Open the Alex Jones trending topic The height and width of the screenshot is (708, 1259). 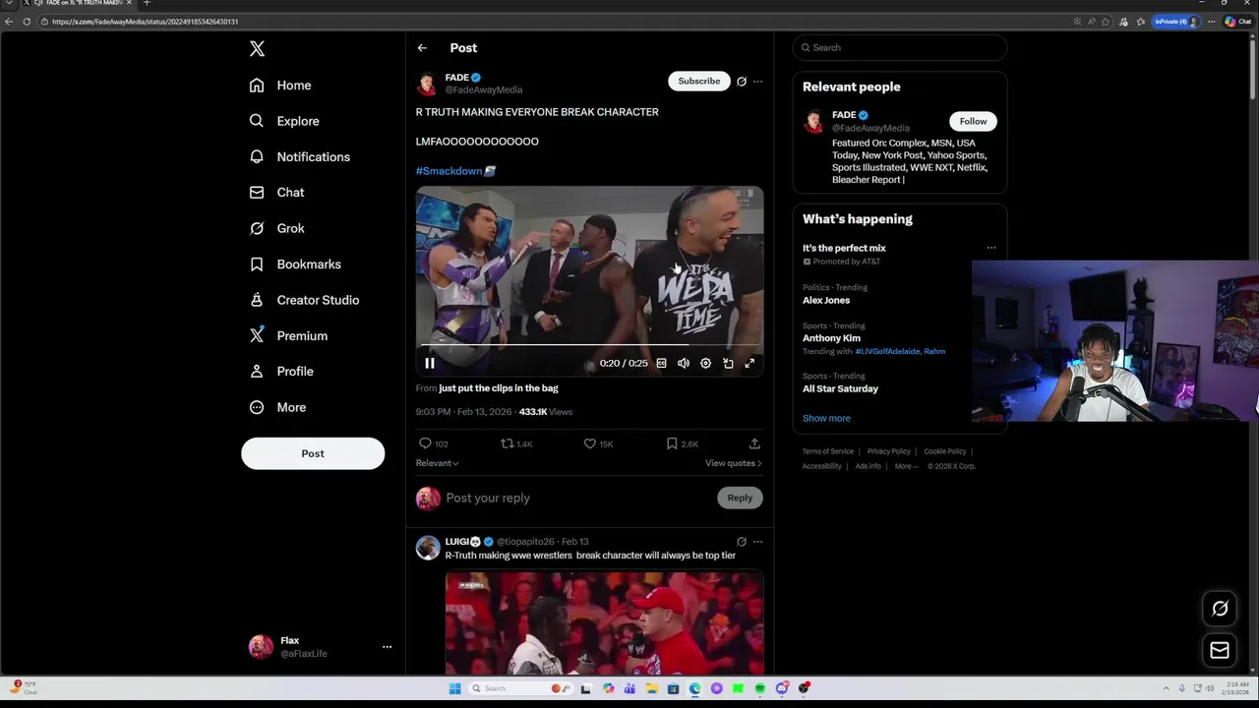826,300
